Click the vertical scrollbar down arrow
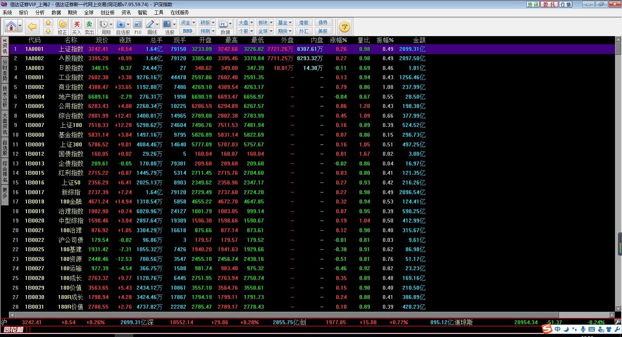The width and height of the screenshot is (622, 337). click(618, 309)
